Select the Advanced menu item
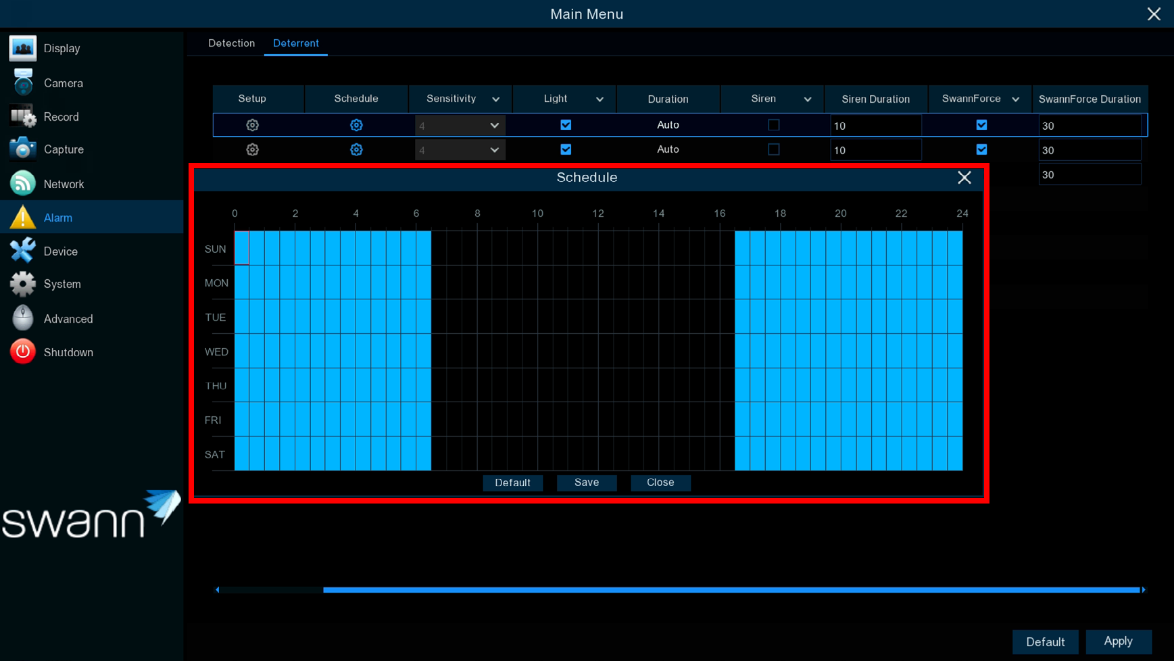The width and height of the screenshot is (1174, 661). pyautogui.click(x=68, y=319)
